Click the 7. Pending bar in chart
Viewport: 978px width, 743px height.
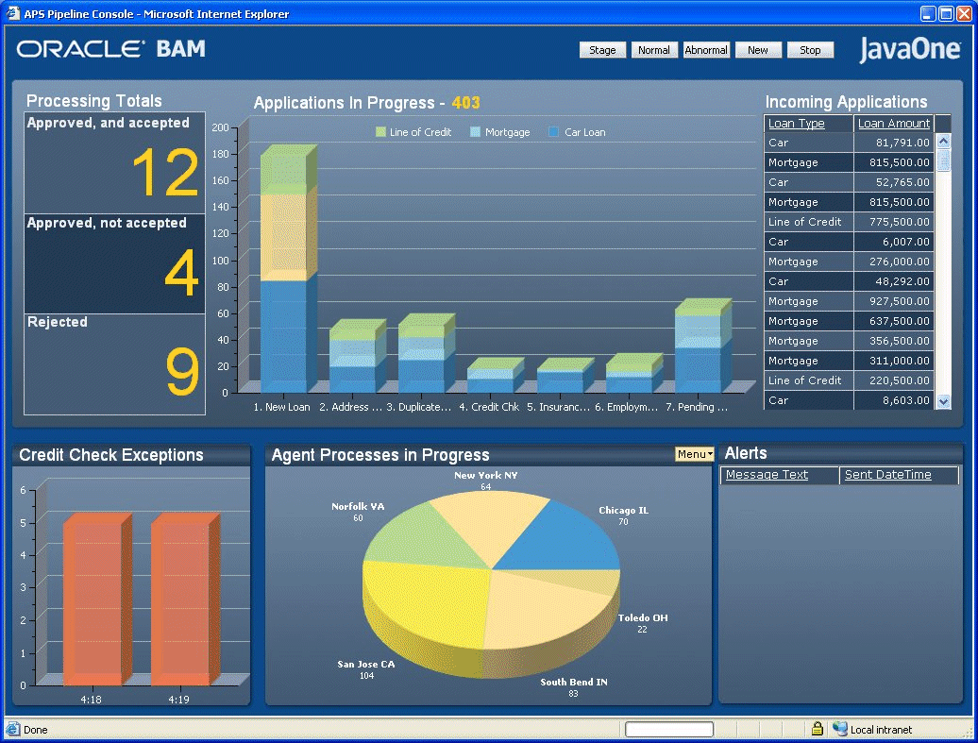(703, 346)
